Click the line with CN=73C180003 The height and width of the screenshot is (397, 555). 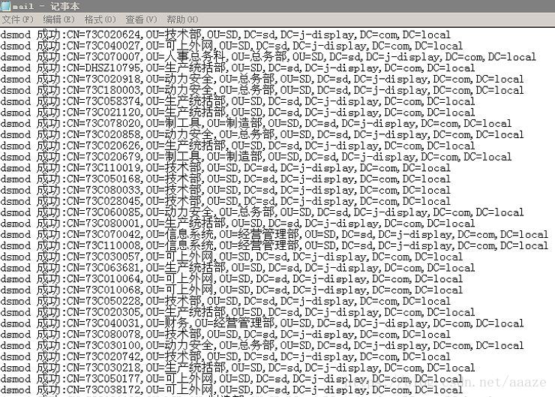point(262,90)
